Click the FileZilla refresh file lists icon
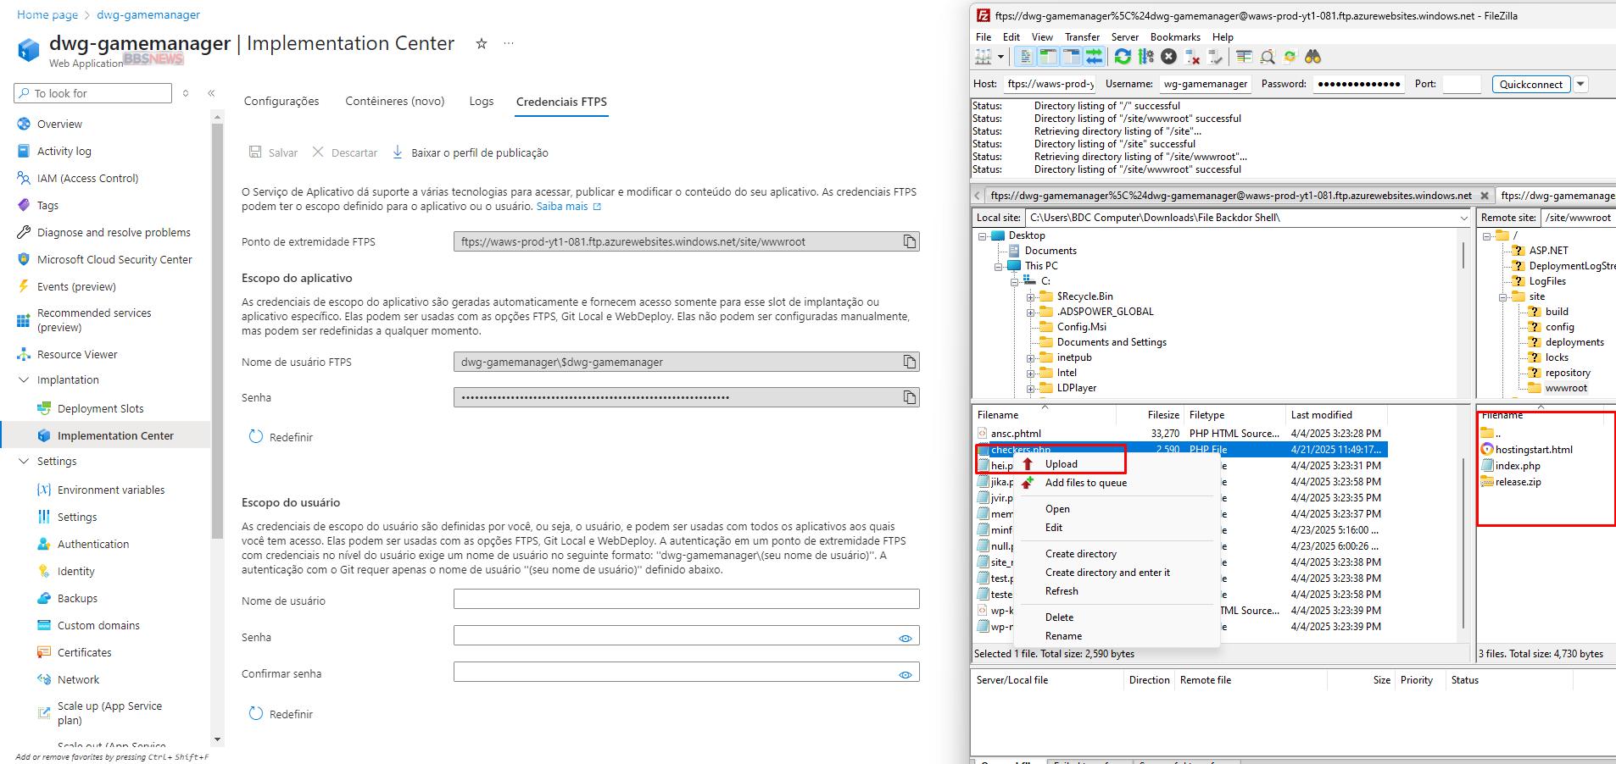This screenshot has width=1616, height=764. point(1123,57)
